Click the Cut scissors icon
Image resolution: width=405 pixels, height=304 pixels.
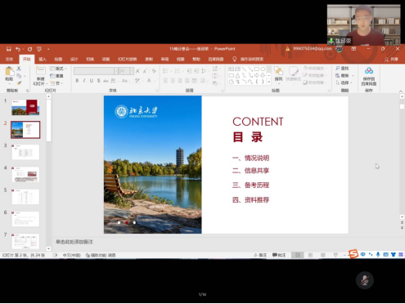click(x=19, y=69)
